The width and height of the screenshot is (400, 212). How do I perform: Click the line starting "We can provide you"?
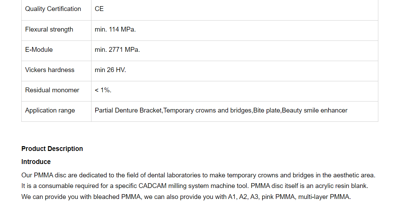186,197
